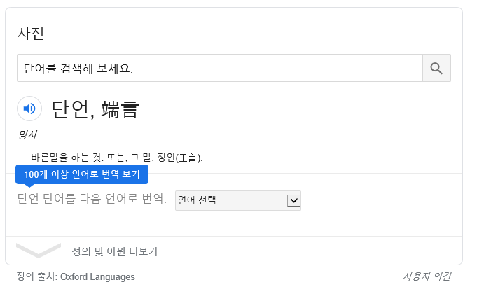Viewport: 477px width, 294px height.
Task: Click the 명사 part-of-speech label
Action: 27,134
